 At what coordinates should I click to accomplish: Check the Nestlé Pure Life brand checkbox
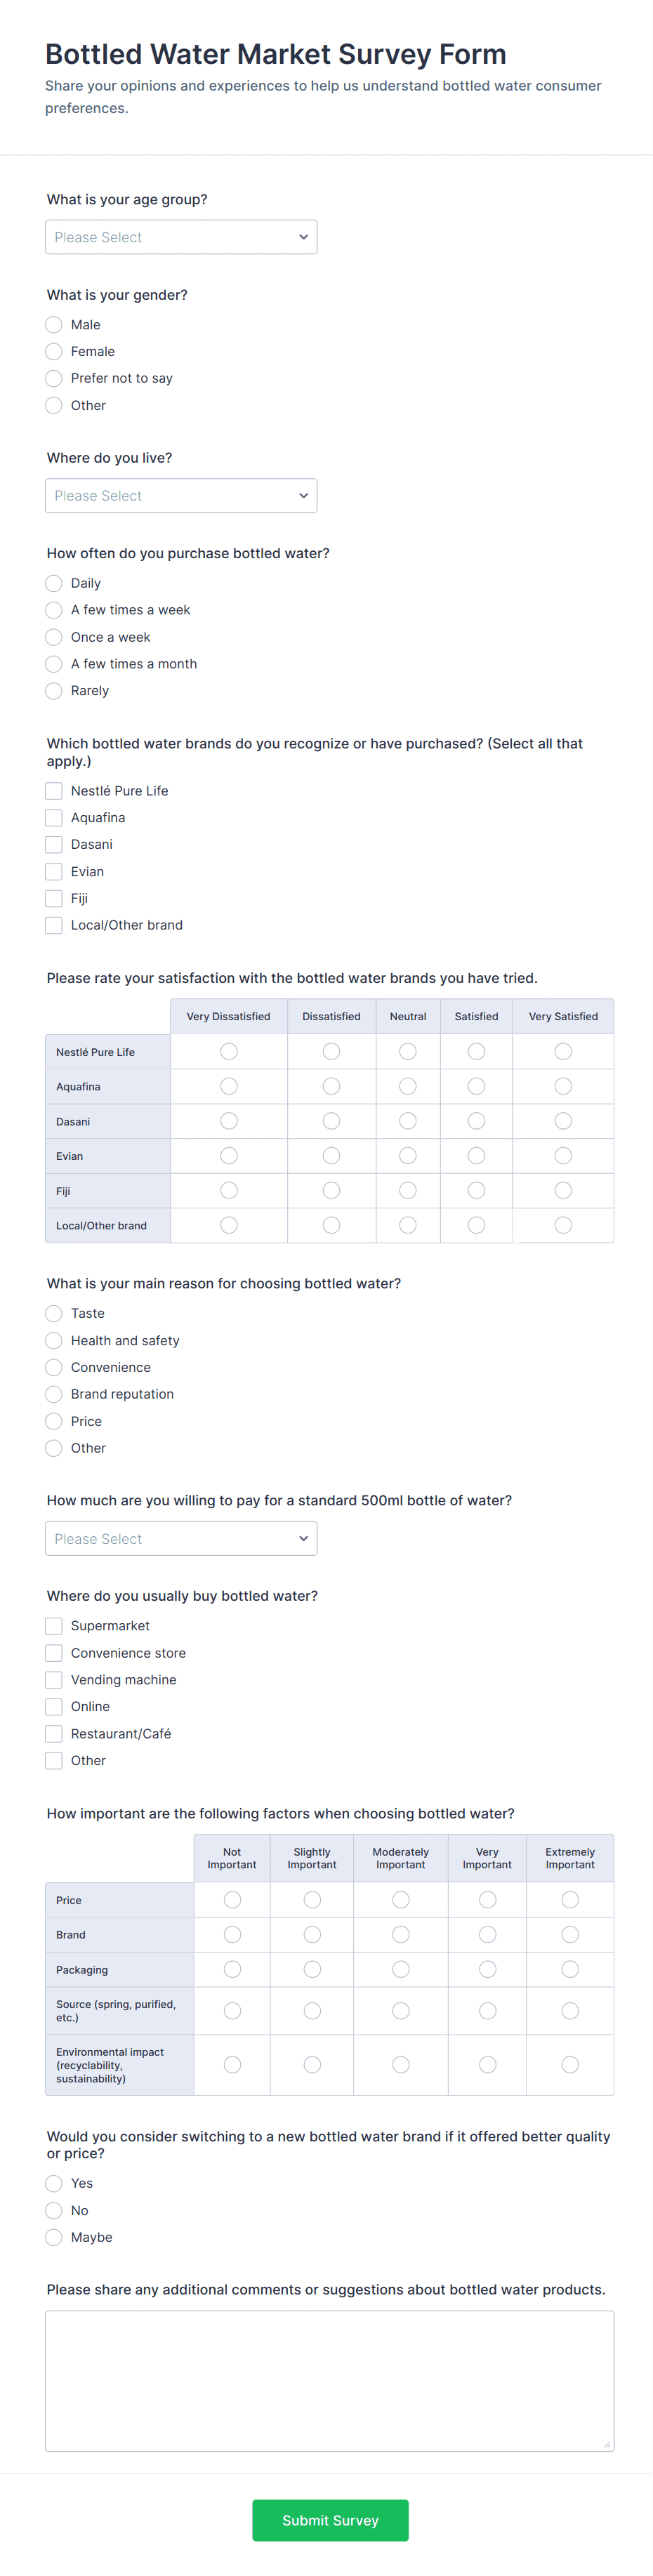click(54, 791)
